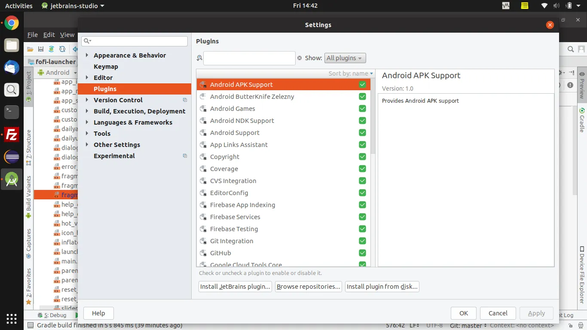Click the open folder toolbar icon
Viewport: 587px width, 330px height.
(x=30, y=49)
